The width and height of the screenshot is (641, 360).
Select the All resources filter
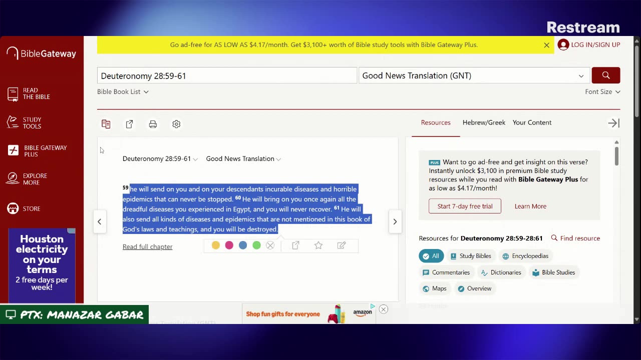[431, 256]
